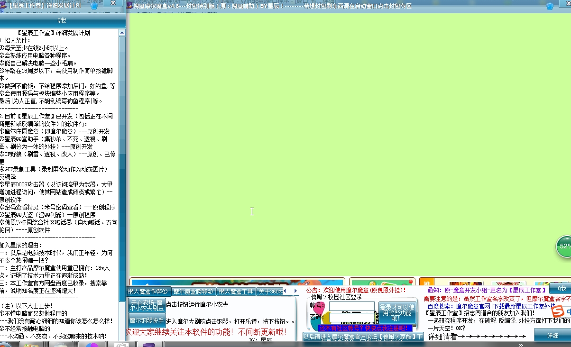This screenshot has height=347, width=571.
Task: Click the blue shield icon on the main title bar
Action: pyautogui.click(x=550, y=6)
